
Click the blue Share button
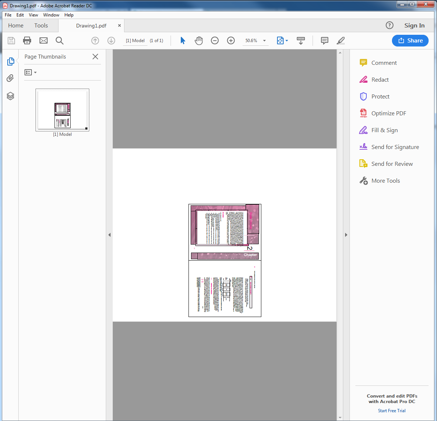(x=410, y=41)
